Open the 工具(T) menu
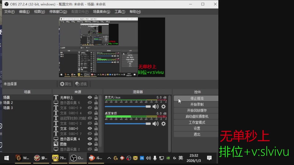Screen dimensions: 294x165 120,12
